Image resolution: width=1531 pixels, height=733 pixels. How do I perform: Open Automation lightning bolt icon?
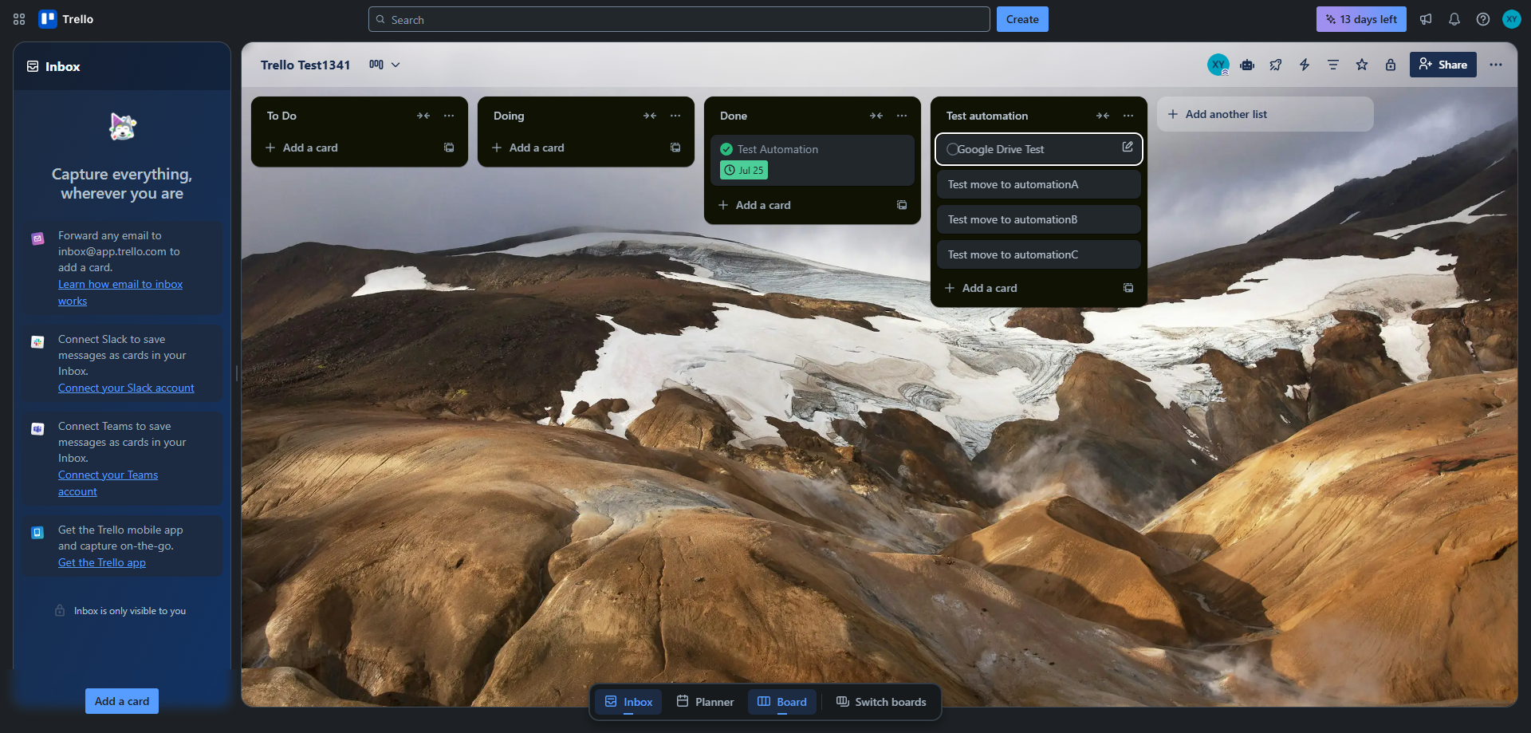point(1305,65)
